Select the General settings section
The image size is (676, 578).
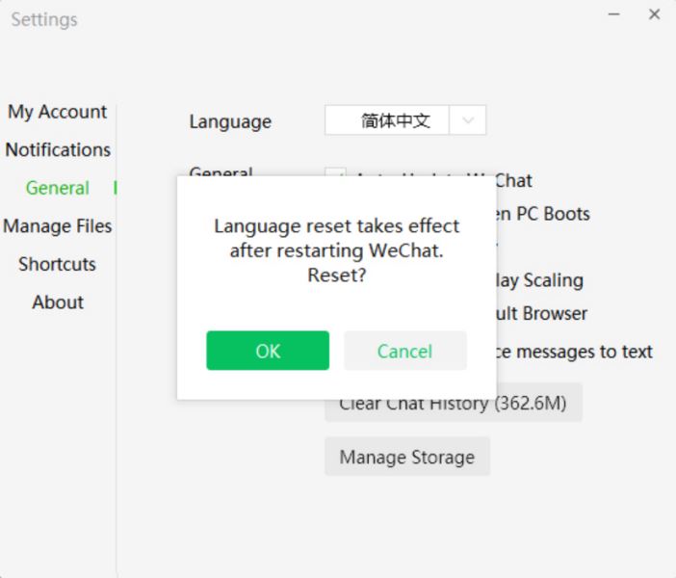58,188
